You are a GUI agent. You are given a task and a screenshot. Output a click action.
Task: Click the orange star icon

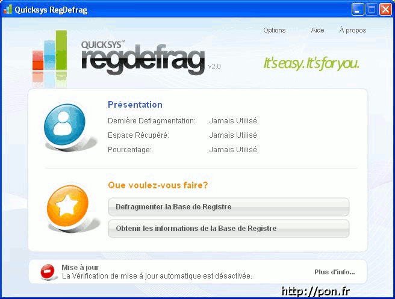68,206
